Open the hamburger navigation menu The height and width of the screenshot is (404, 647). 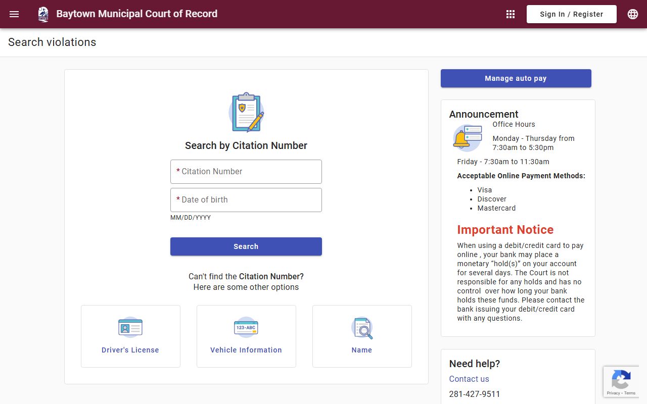click(x=14, y=14)
